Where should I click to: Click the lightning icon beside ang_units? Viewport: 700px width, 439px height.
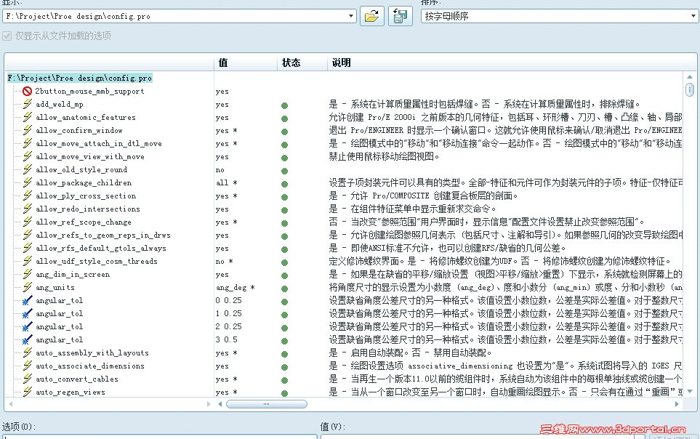point(28,287)
